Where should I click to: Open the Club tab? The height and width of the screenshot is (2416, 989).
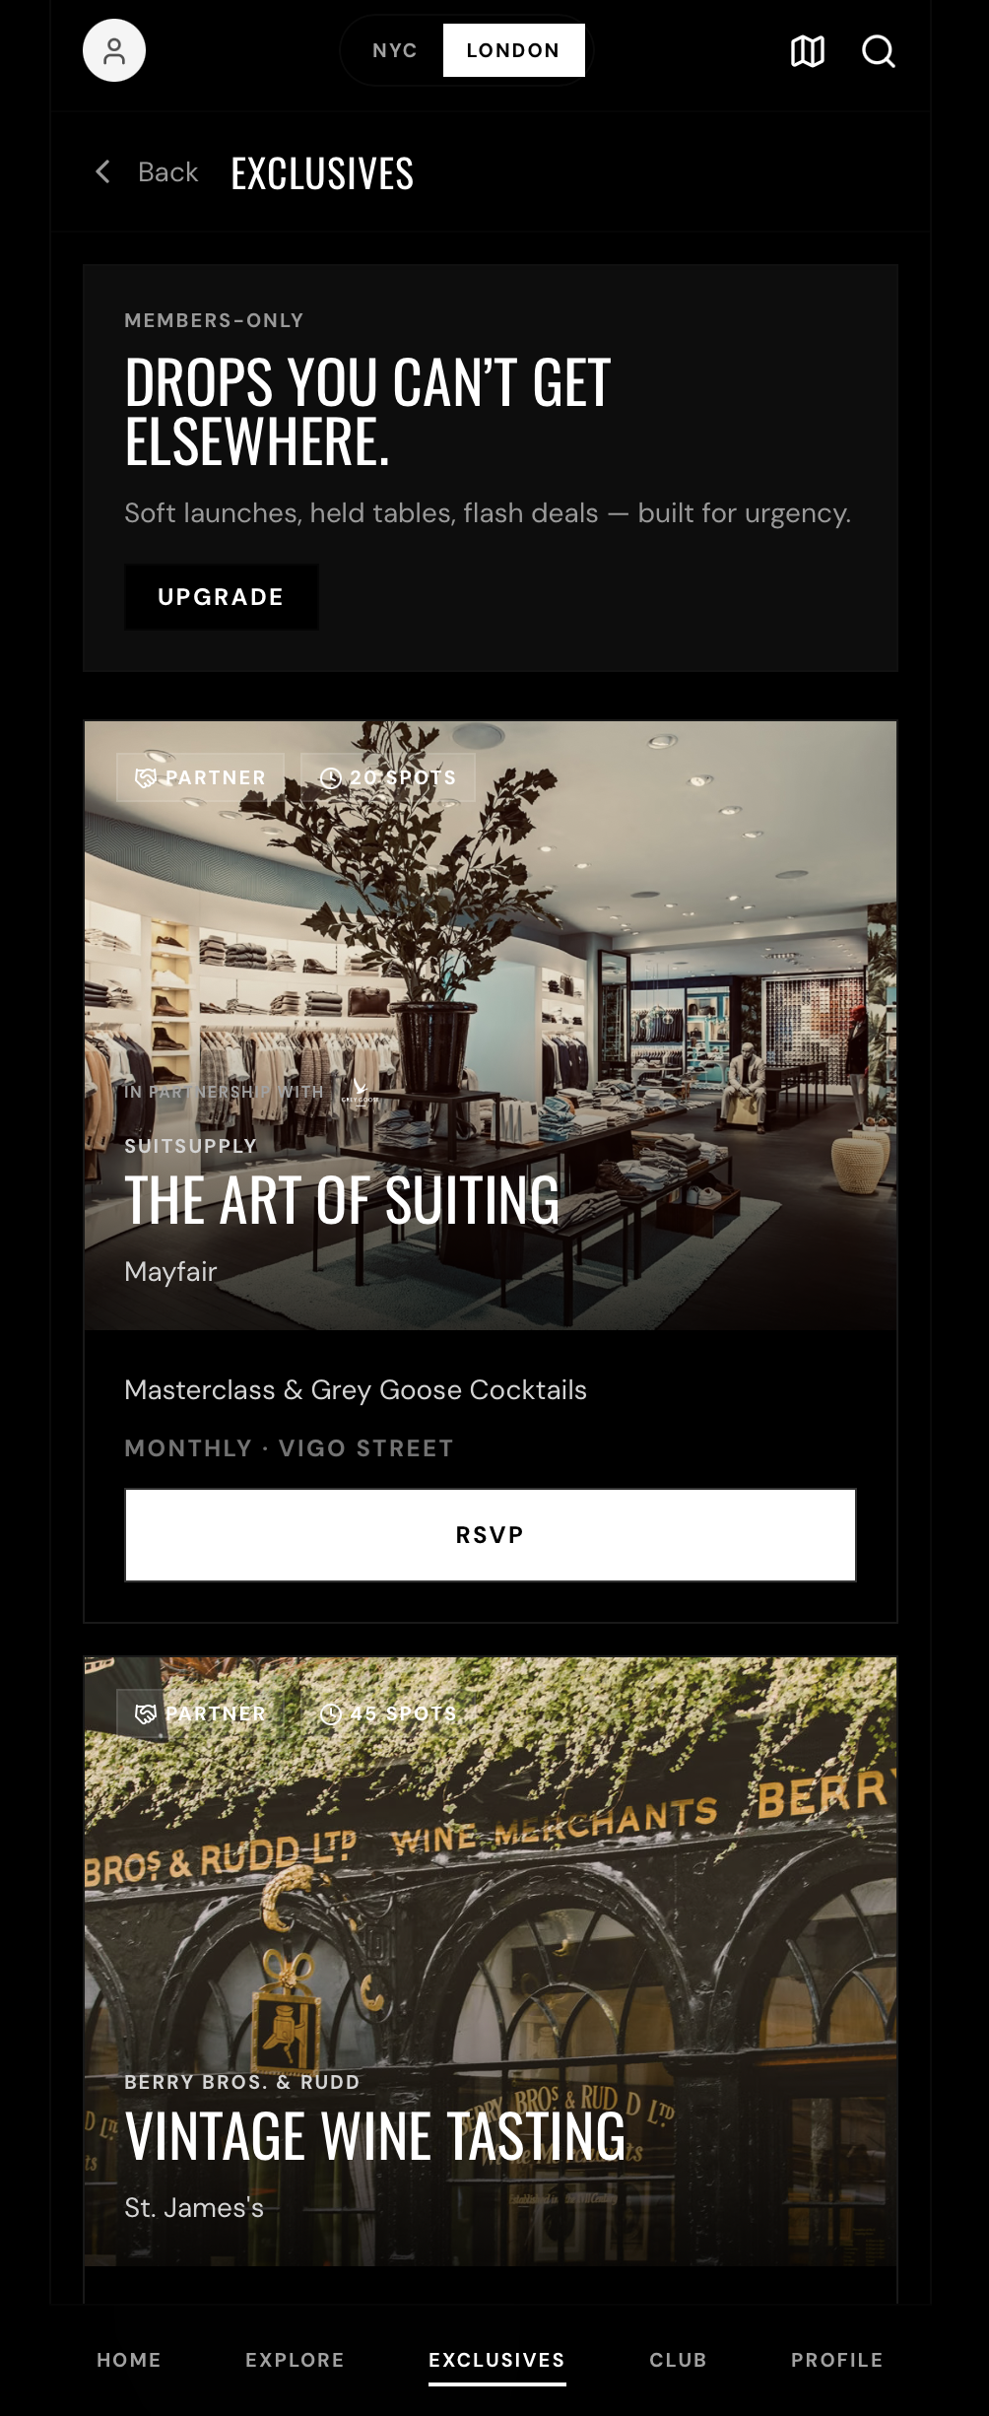(678, 2360)
